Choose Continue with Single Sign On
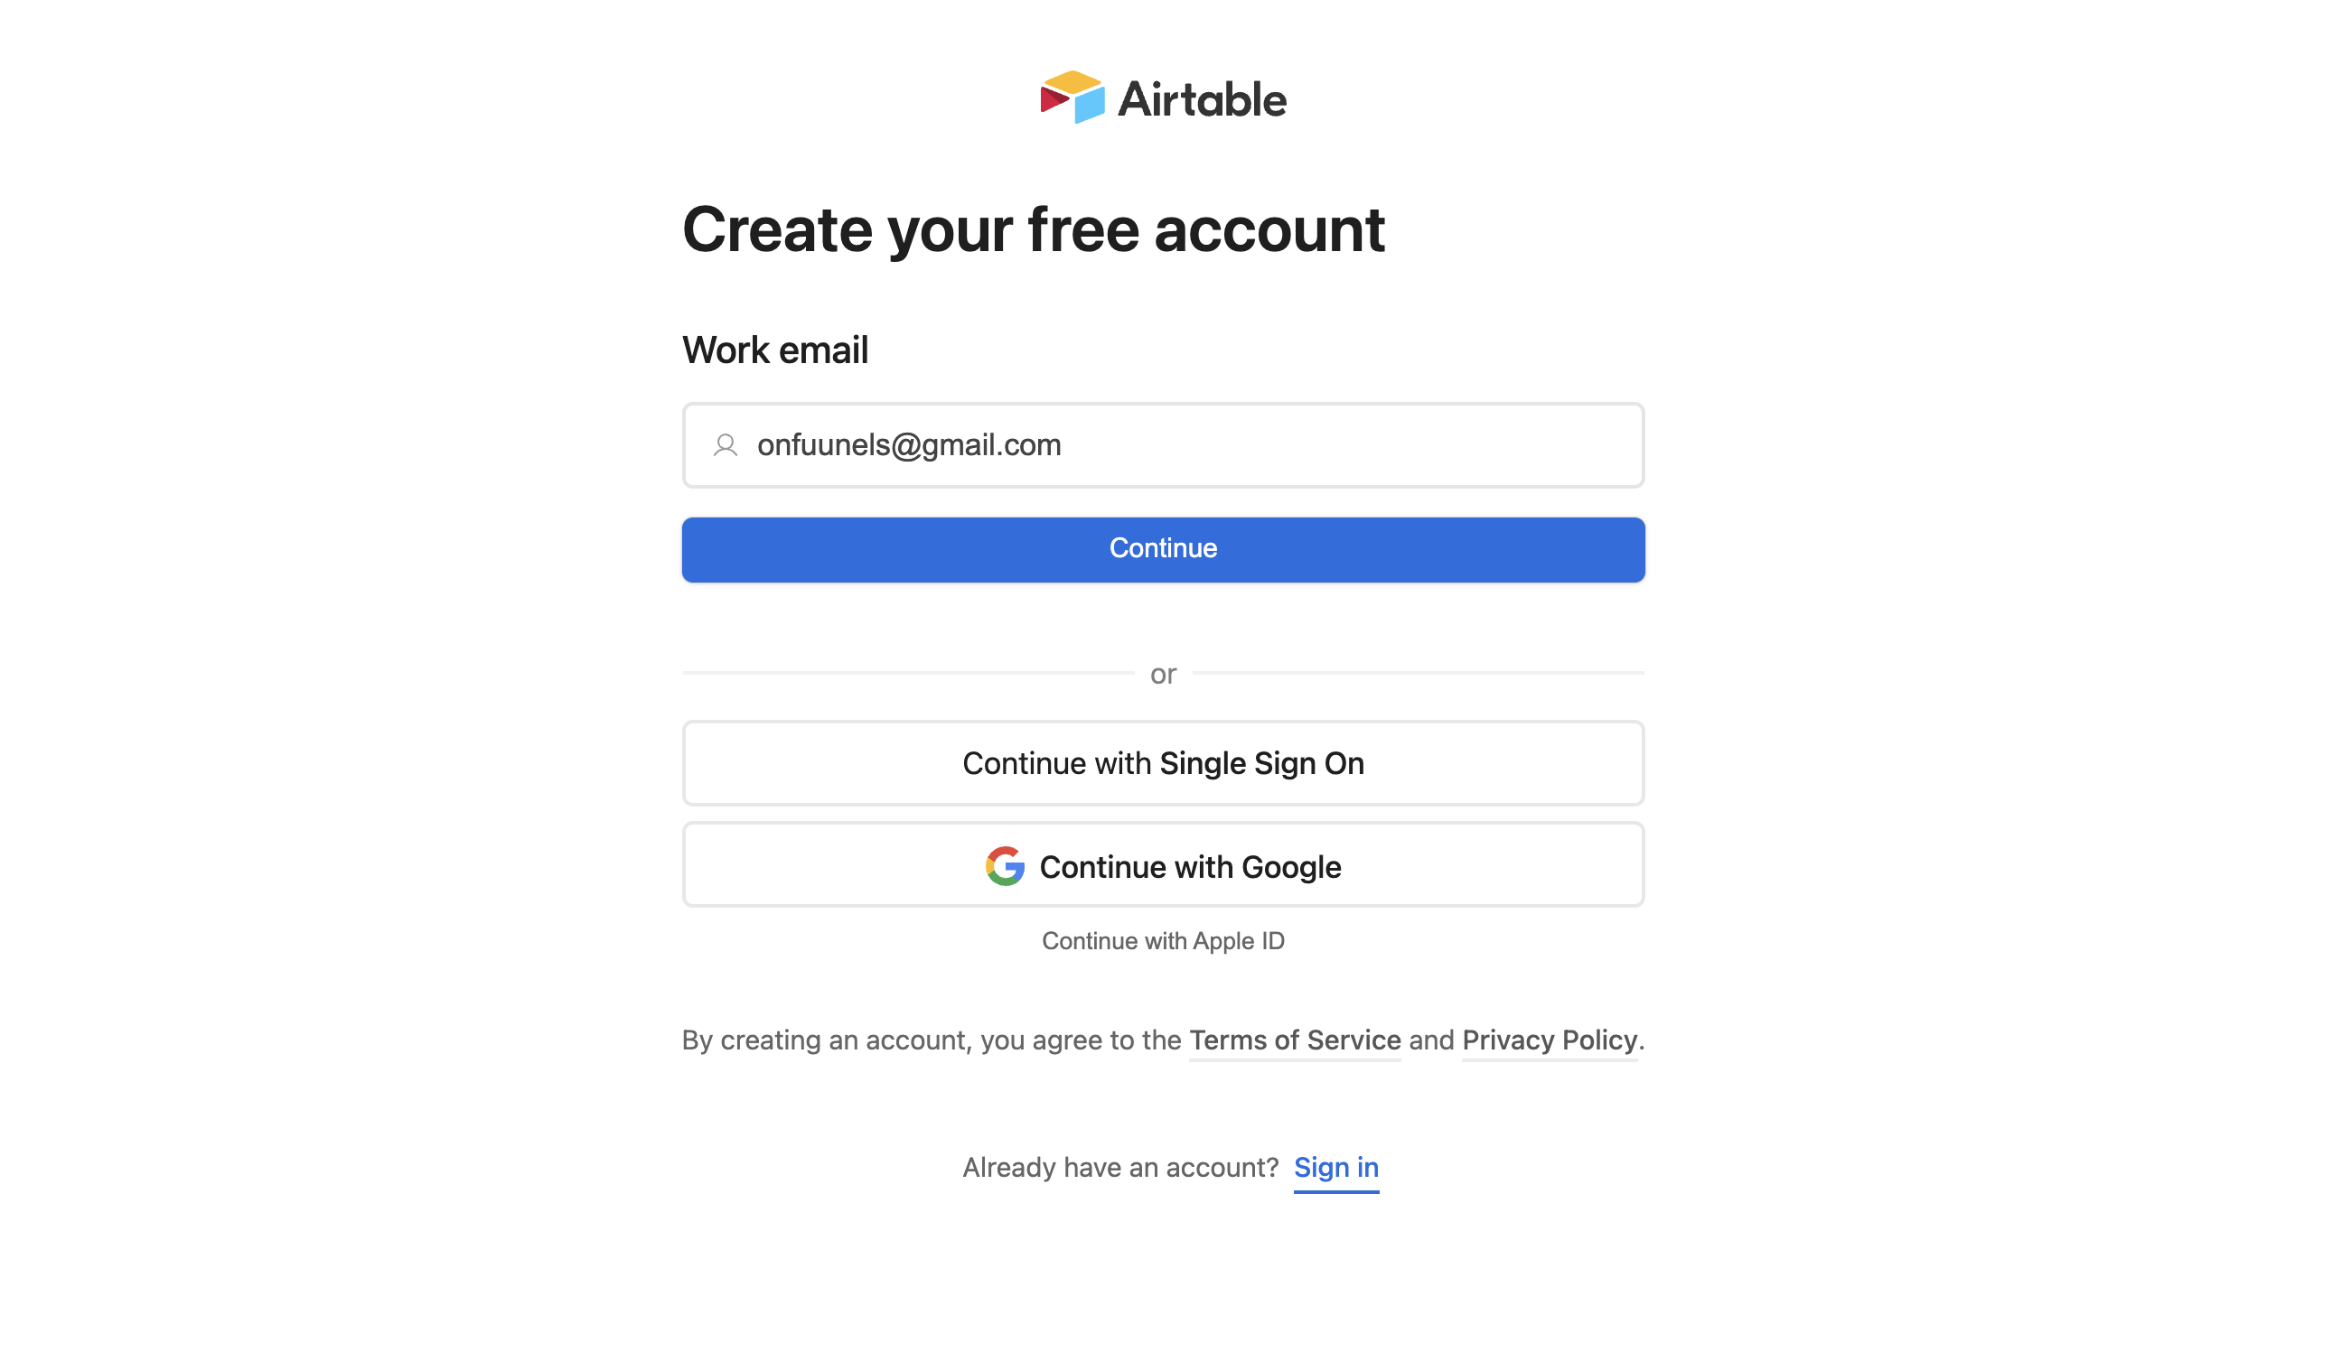2351x1371 pixels. (x=1163, y=763)
